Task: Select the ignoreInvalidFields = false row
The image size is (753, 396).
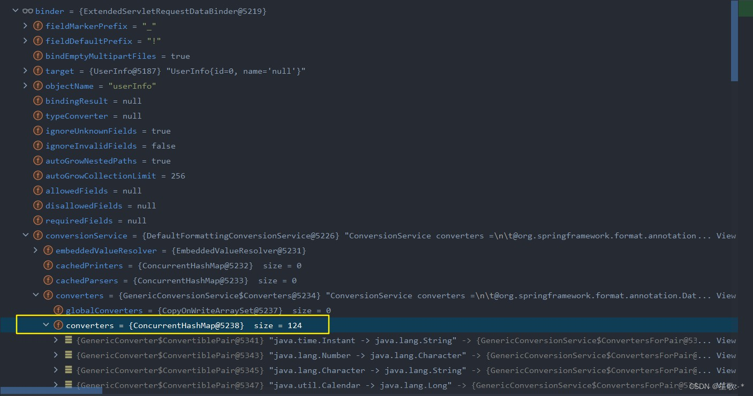Action: (369, 145)
